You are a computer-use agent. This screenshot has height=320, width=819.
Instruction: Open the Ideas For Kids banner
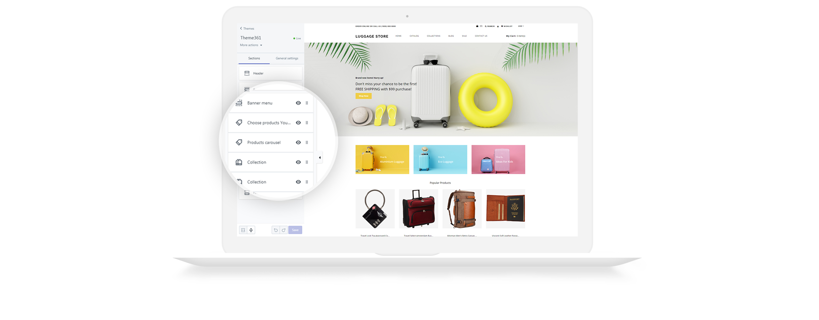coord(498,160)
